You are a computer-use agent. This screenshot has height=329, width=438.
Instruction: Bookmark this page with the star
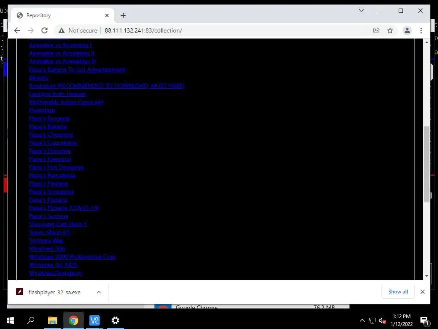[390, 30]
